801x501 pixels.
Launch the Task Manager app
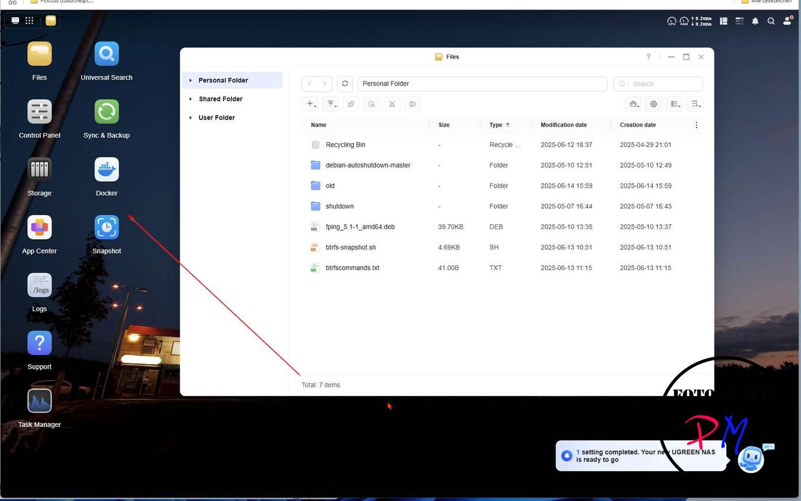coord(40,401)
